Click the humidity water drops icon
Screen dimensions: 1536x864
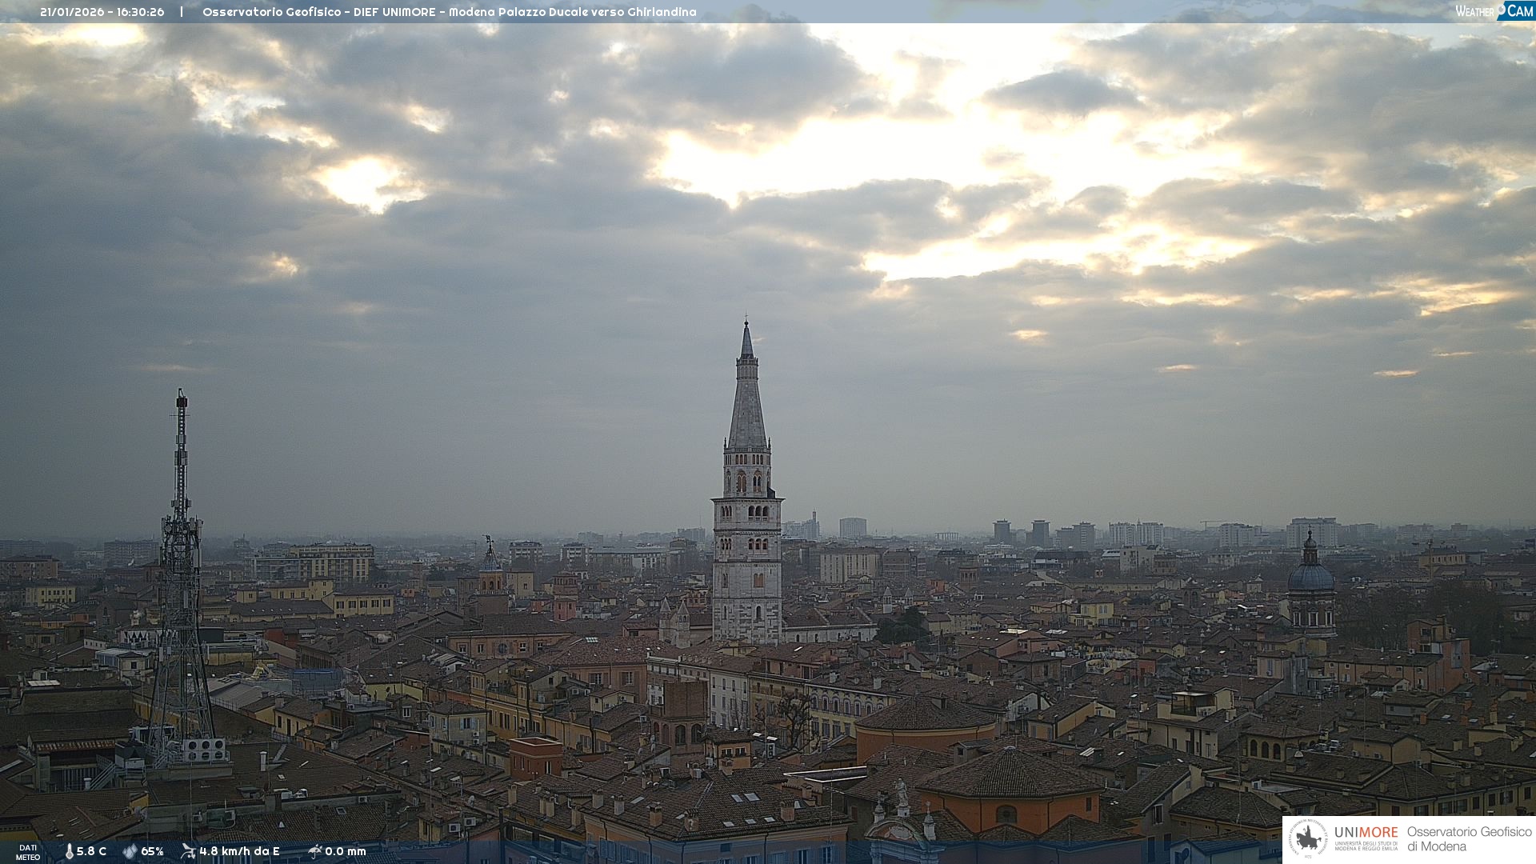pyautogui.click(x=130, y=851)
